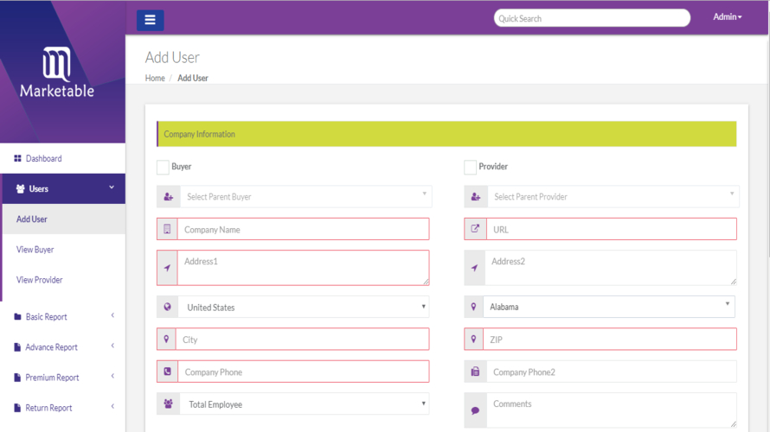Click the Company Name input field

point(303,229)
